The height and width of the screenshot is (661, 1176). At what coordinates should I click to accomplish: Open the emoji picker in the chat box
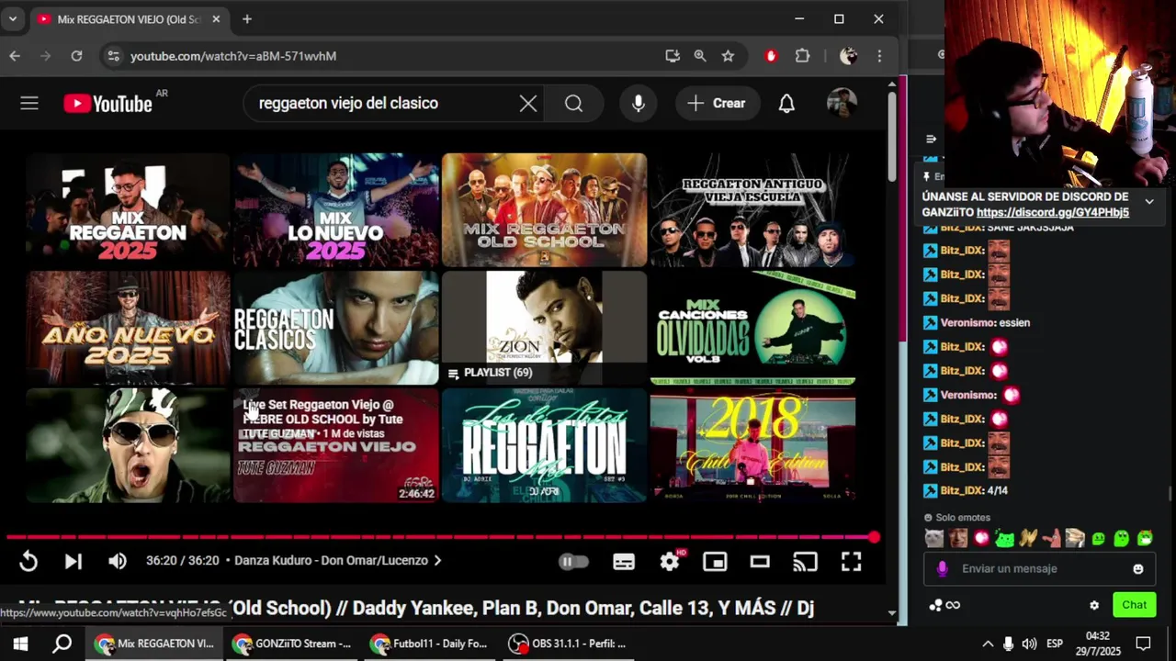pos(1138,569)
